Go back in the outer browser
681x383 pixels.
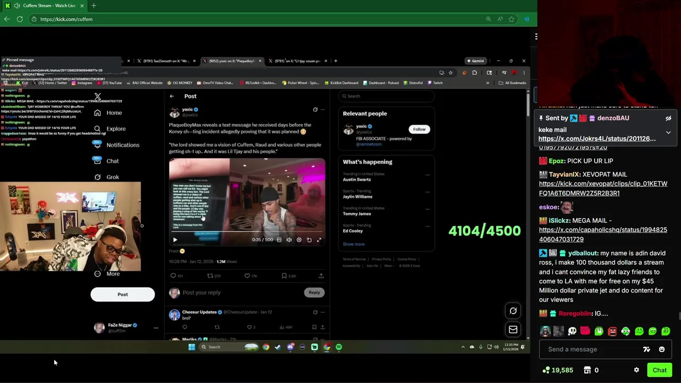(7, 19)
